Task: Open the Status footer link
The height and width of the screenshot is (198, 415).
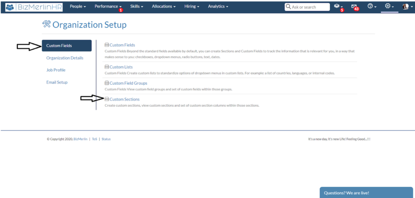Action: [x=106, y=139]
